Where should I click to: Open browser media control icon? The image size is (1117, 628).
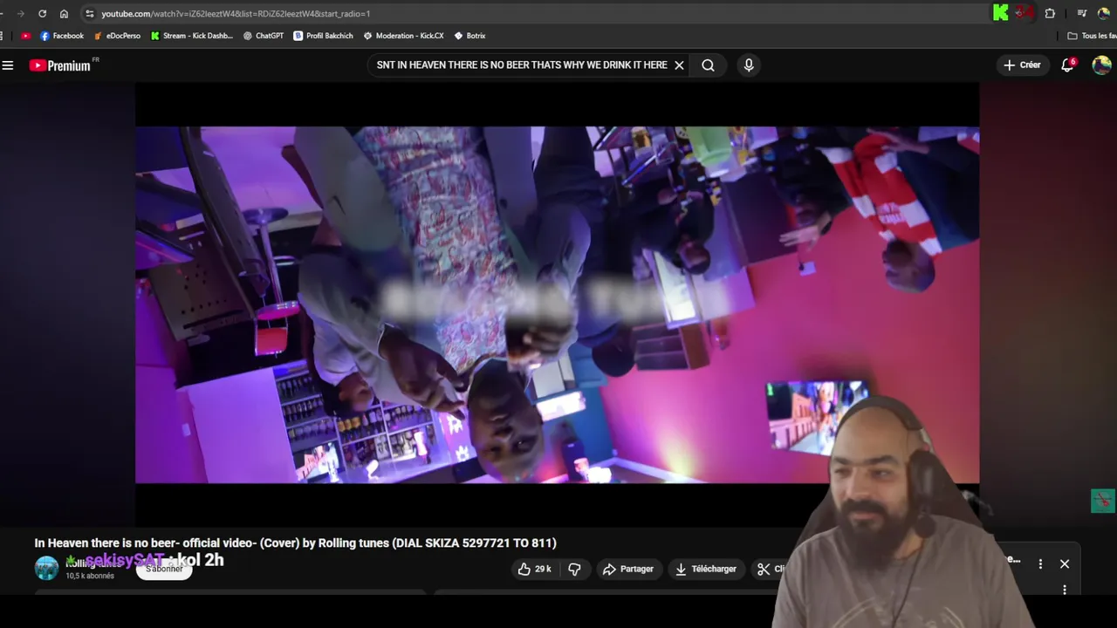click(1082, 13)
